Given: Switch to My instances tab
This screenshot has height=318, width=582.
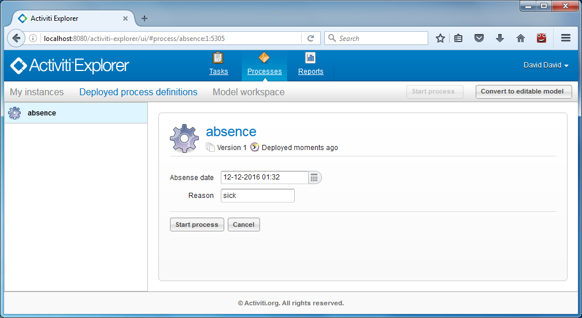Looking at the screenshot, I should (36, 92).
